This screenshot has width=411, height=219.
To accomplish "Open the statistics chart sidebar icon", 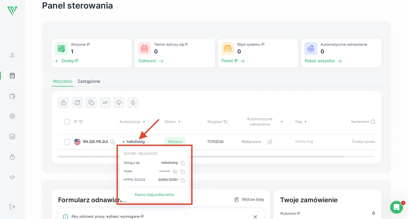I will click(12, 136).
